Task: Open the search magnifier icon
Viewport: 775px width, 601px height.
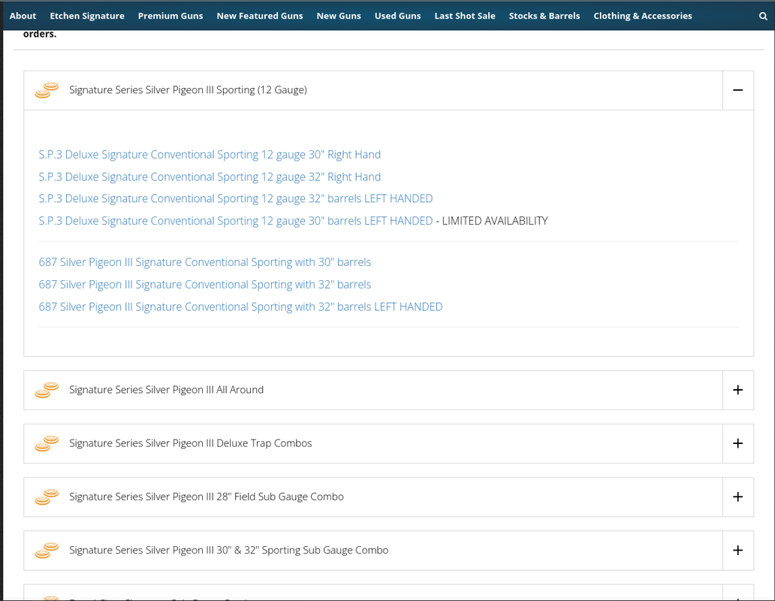Action: point(763,16)
